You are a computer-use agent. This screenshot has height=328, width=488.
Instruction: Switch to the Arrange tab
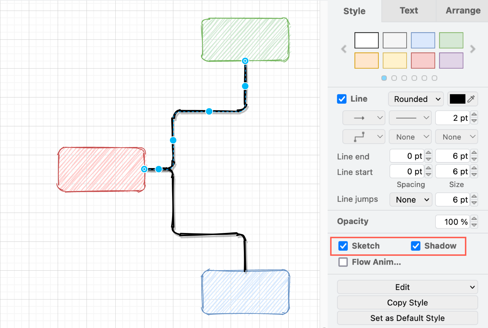(463, 11)
